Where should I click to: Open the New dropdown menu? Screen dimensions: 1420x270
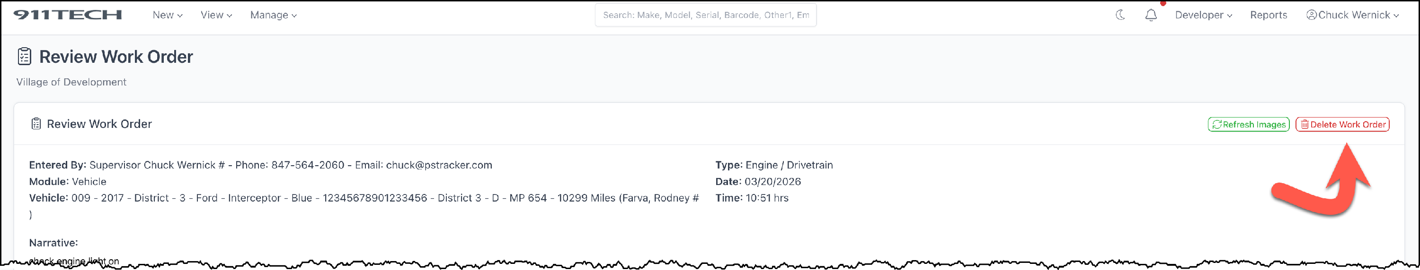[167, 15]
